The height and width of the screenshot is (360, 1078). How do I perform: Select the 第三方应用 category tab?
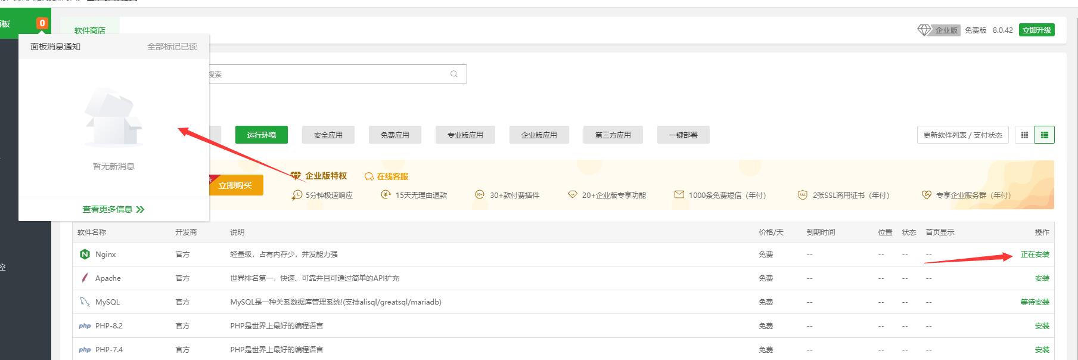pyautogui.click(x=613, y=135)
